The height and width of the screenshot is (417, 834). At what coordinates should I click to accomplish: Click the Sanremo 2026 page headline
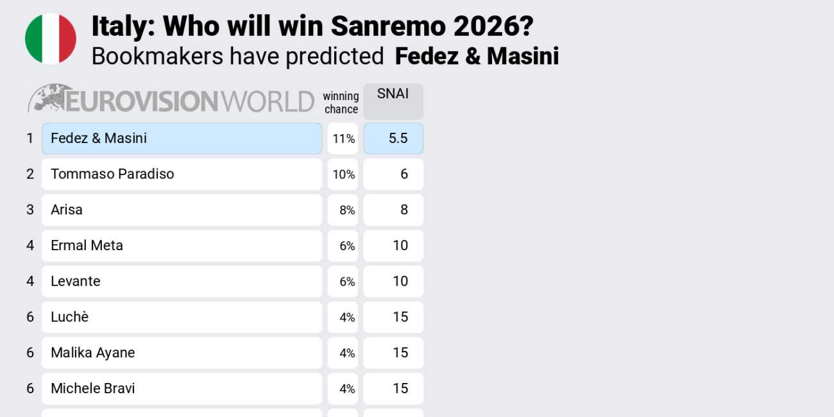tap(312, 26)
